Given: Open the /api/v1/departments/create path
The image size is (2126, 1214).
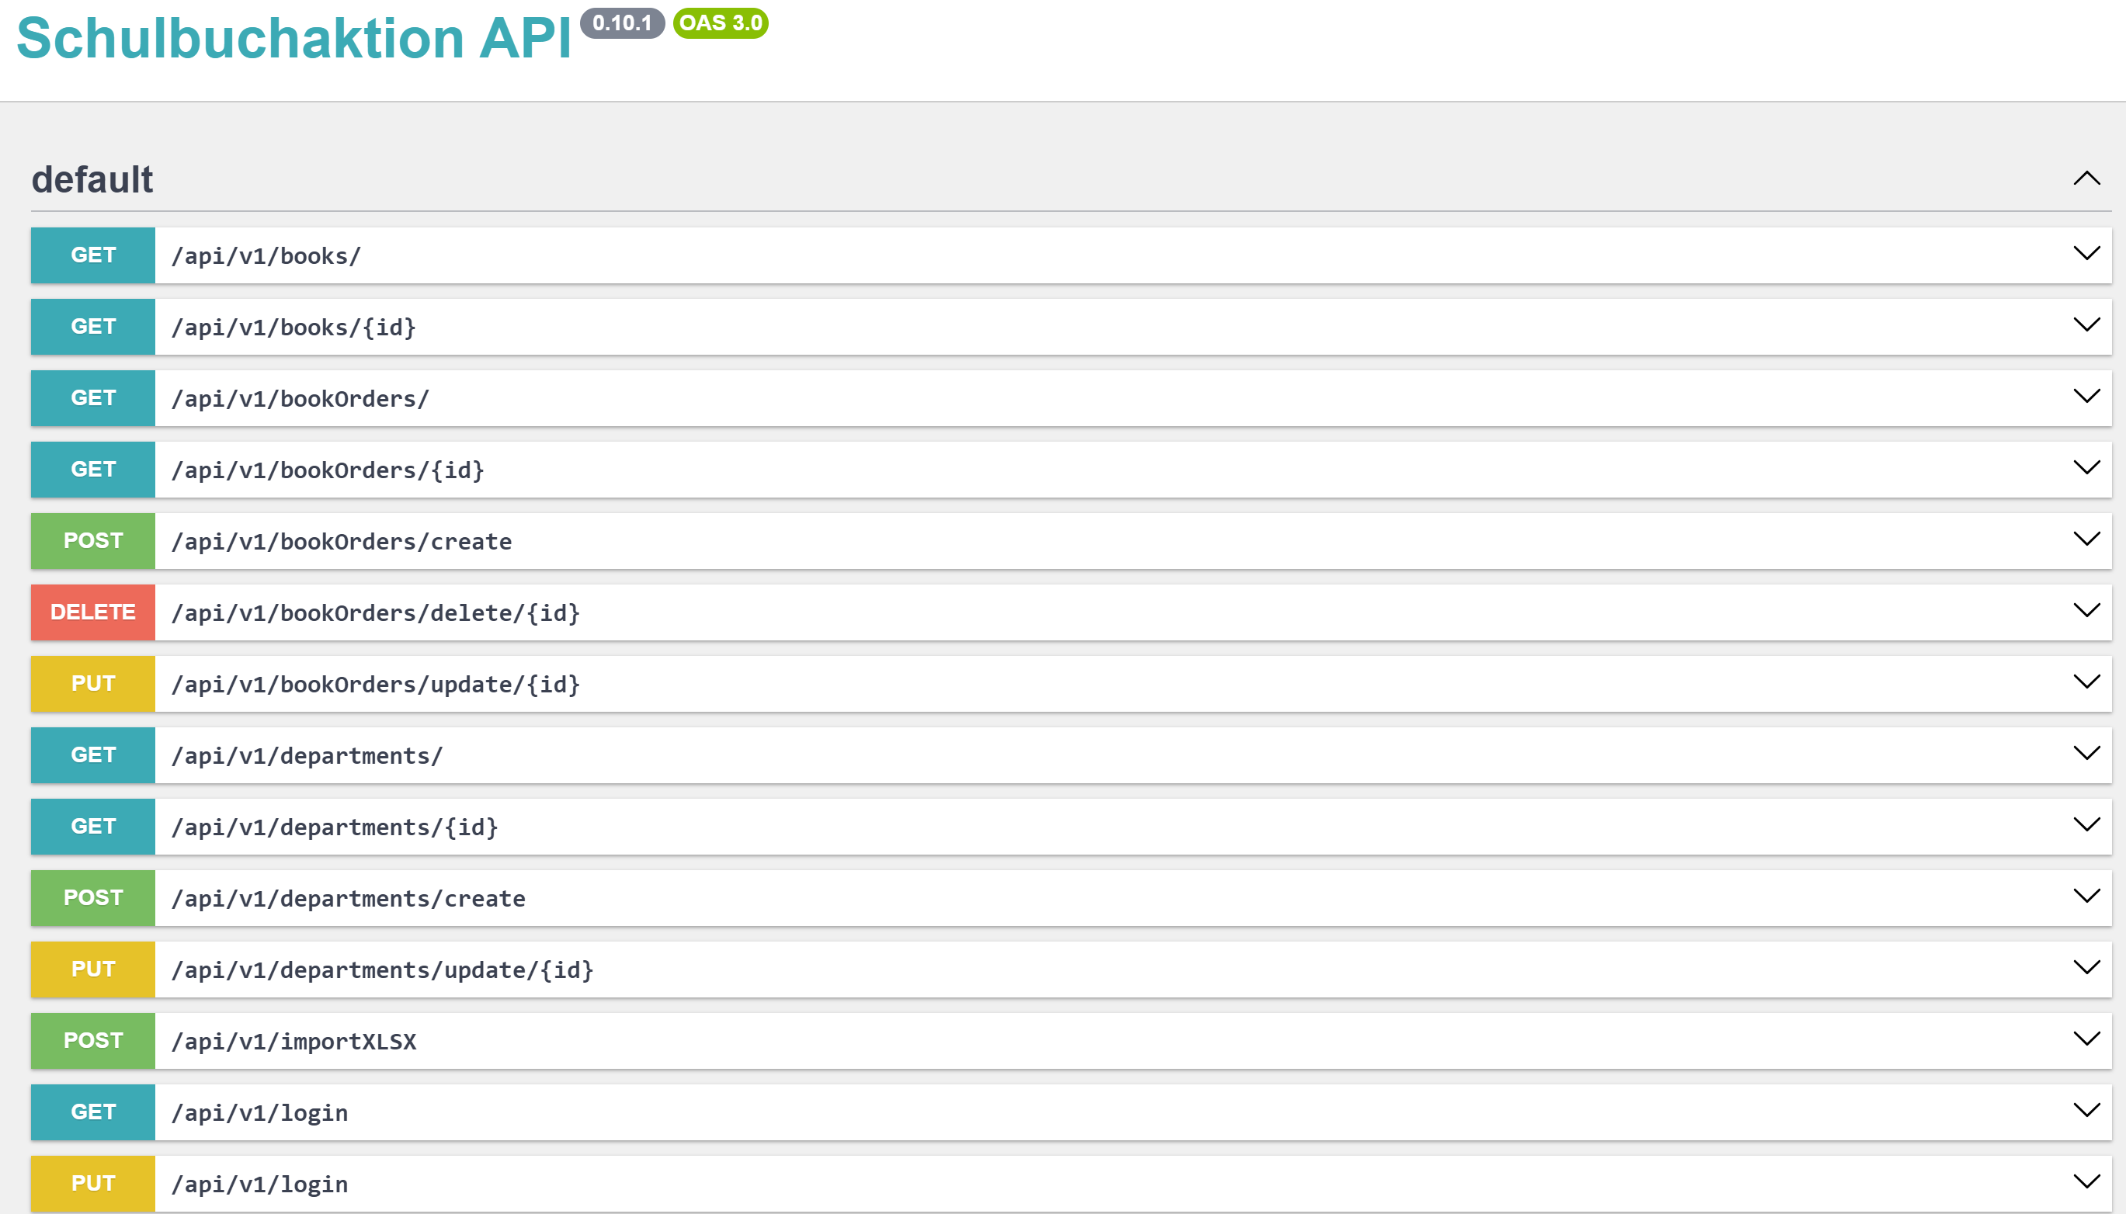Looking at the screenshot, I should click(349, 899).
